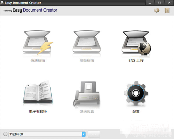Image resolution: width=174 pixels, height=139 pixels.
Task: Click the ellipsis browse device button
Action: [94, 134]
